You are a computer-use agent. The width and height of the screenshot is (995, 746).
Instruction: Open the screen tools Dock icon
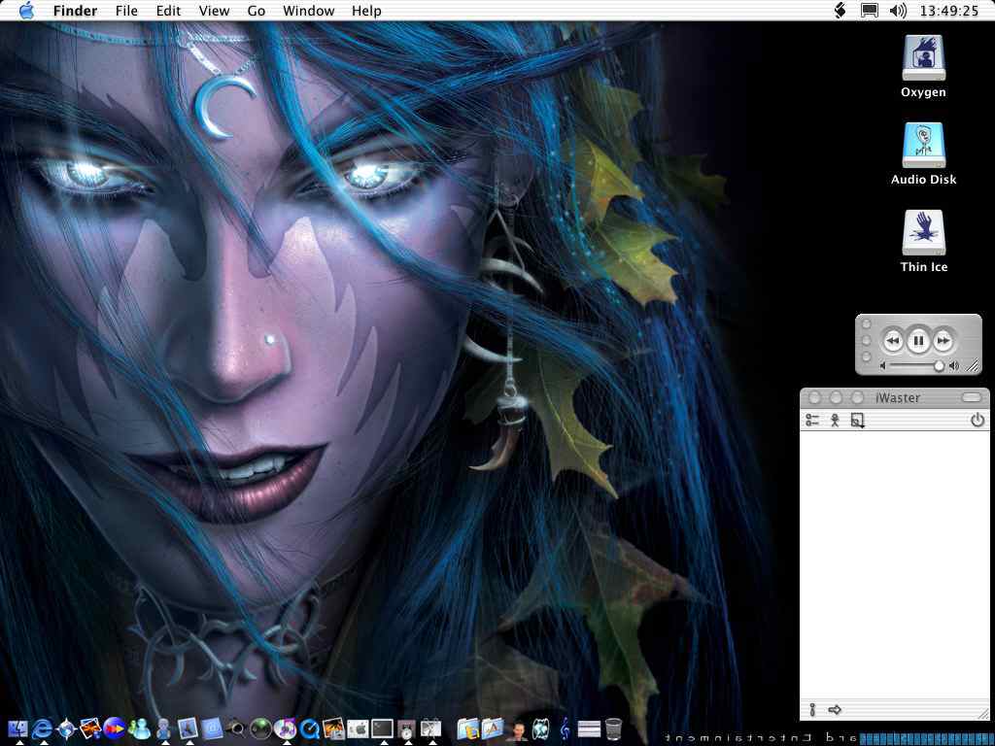430,729
